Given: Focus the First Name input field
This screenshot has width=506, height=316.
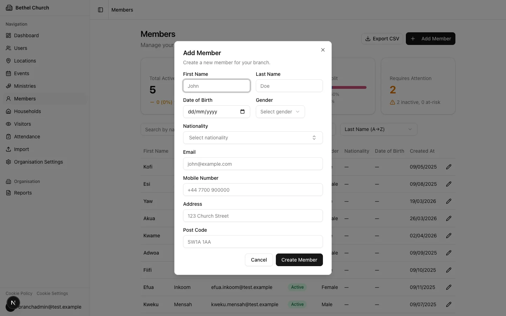Looking at the screenshot, I should [x=216, y=86].
